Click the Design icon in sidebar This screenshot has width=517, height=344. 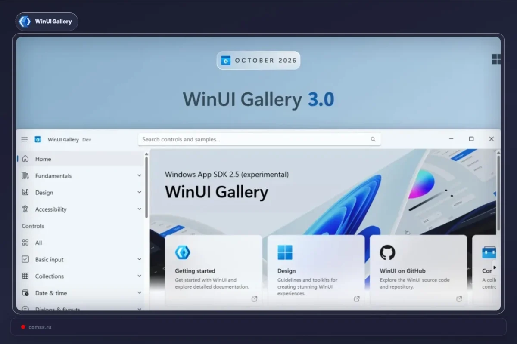(x=25, y=192)
